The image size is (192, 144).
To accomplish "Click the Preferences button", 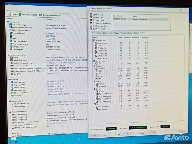I will tap(152, 133).
